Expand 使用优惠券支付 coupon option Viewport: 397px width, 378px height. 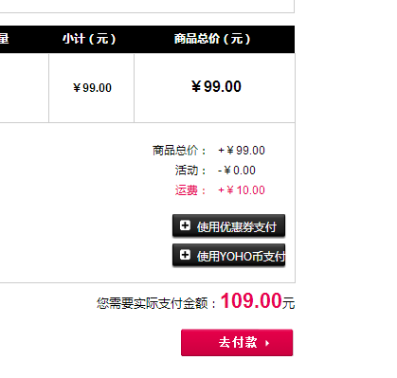[228, 225]
